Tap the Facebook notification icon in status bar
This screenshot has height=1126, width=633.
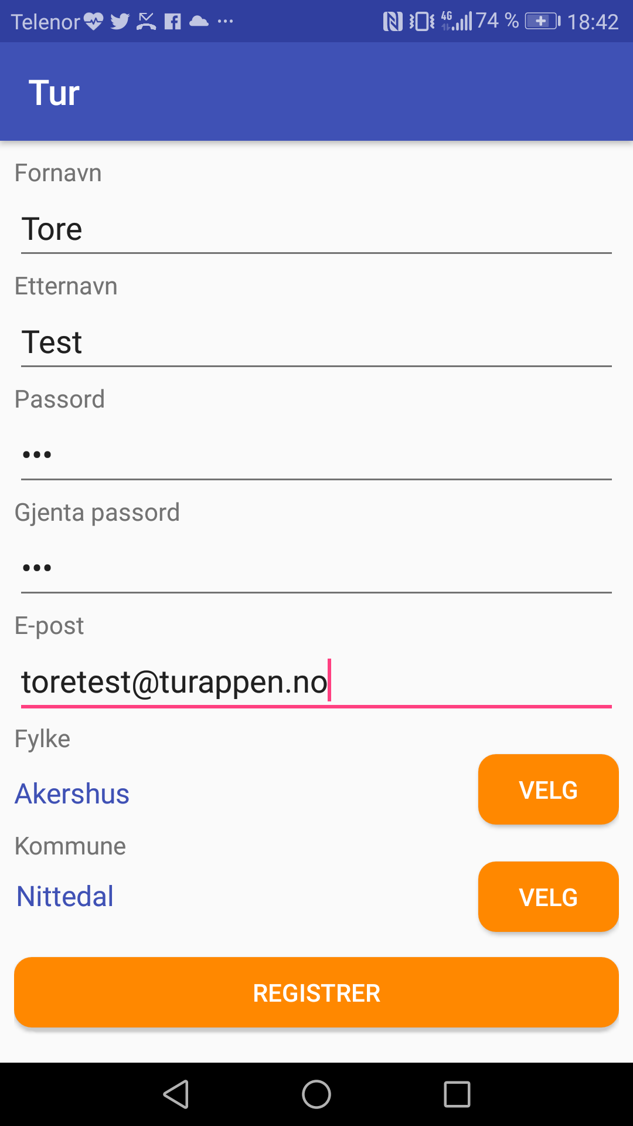(x=172, y=22)
